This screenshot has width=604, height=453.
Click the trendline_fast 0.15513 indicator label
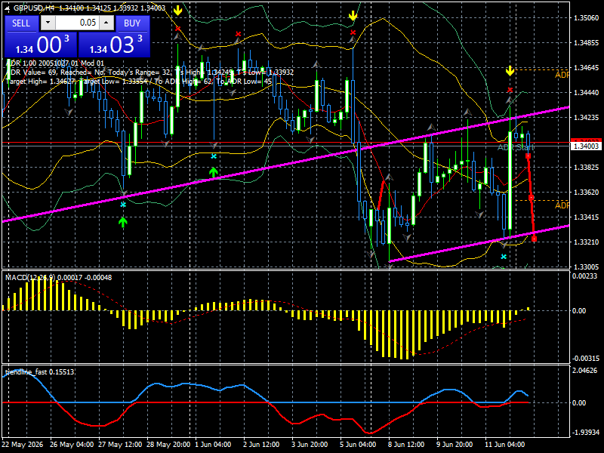pos(40,371)
